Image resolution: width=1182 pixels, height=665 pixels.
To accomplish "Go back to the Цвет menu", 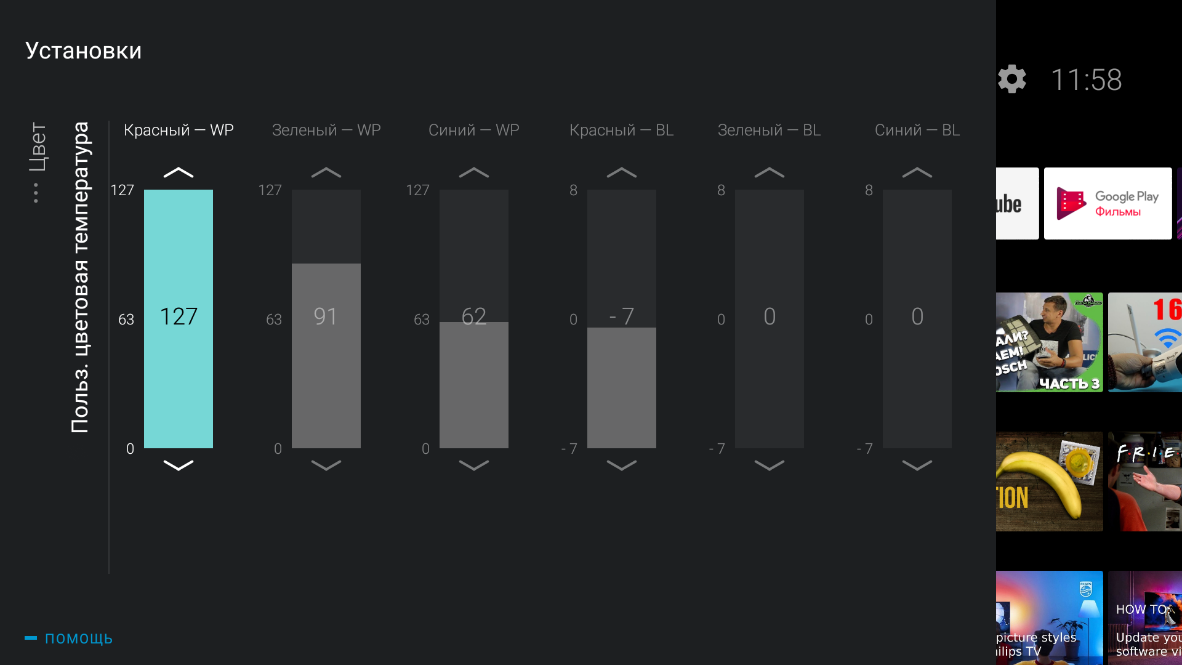I will (x=37, y=147).
